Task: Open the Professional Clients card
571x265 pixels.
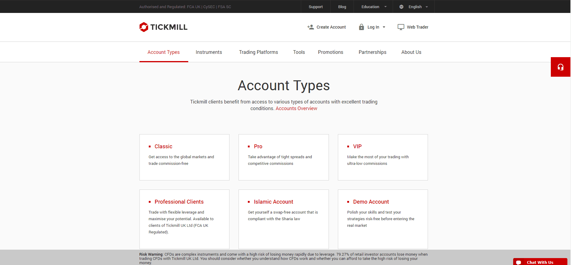Action: pos(184,219)
